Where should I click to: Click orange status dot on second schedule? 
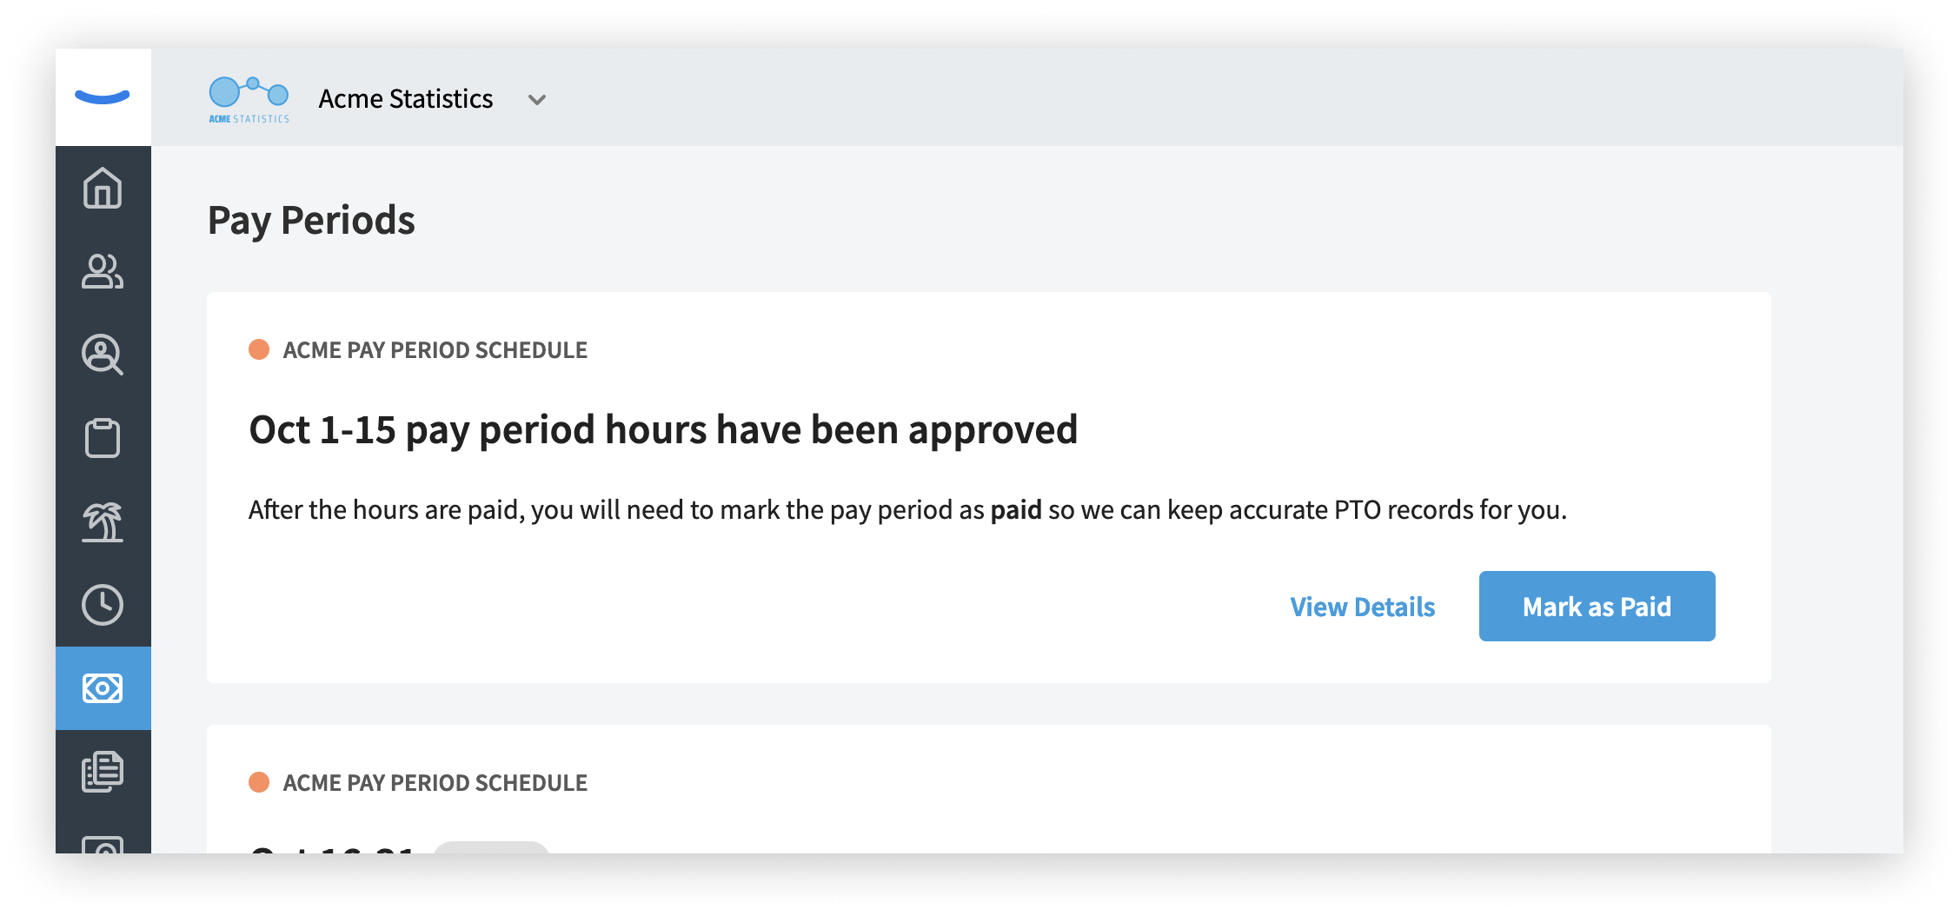pyautogui.click(x=259, y=782)
